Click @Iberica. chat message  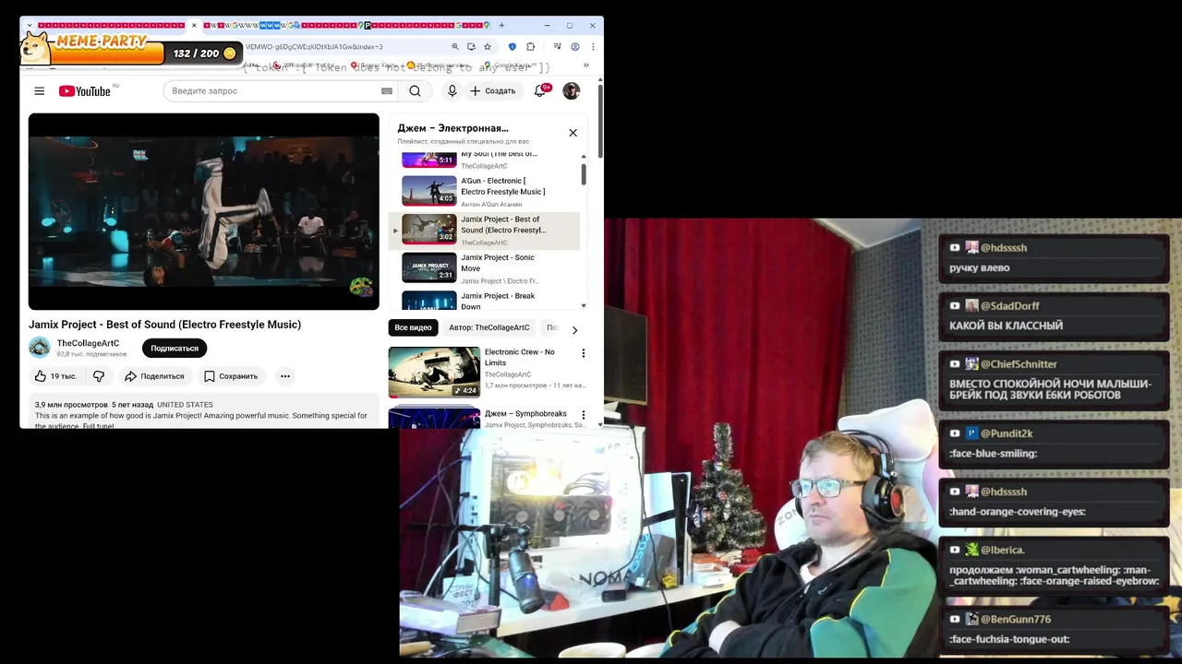click(x=1054, y=565)
